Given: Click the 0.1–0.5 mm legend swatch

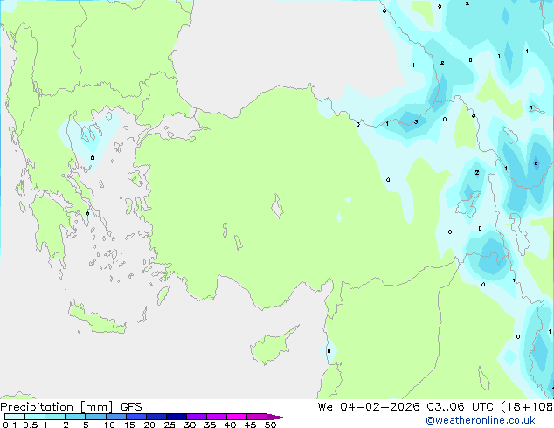Looking at the screenshot, I should click(x=15, y=417).
